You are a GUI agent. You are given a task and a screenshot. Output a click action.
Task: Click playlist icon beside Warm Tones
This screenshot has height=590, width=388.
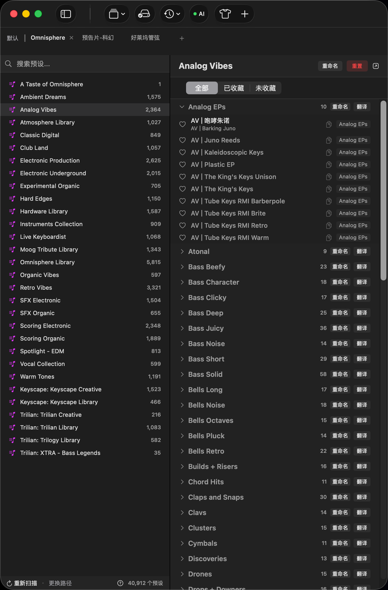pos(12,377)
